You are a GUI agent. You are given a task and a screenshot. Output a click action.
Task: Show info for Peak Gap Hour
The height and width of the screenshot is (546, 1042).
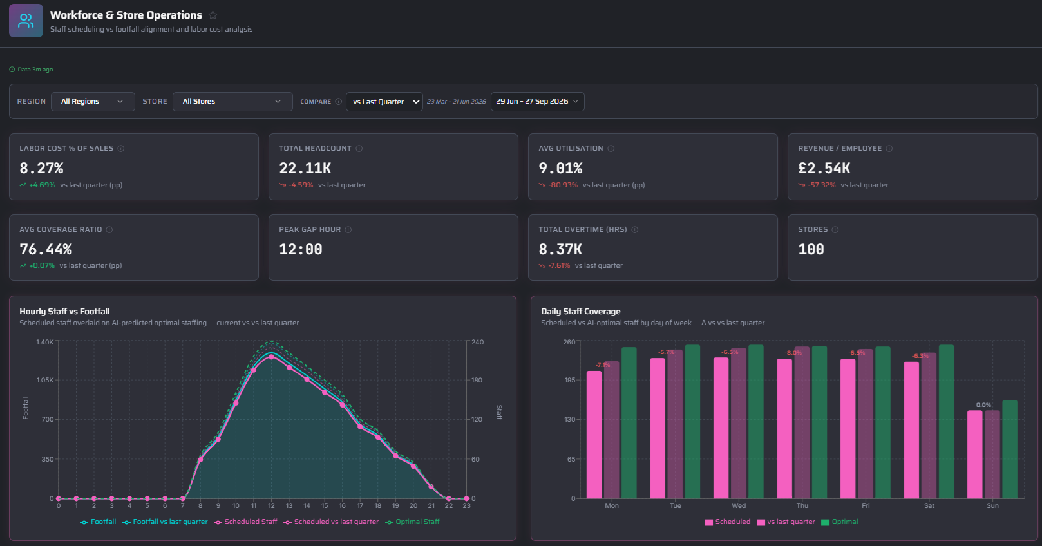(348, 230)
